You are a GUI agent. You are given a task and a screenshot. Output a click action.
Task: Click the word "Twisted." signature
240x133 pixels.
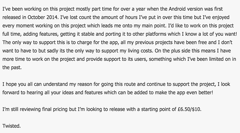point(11,126)
